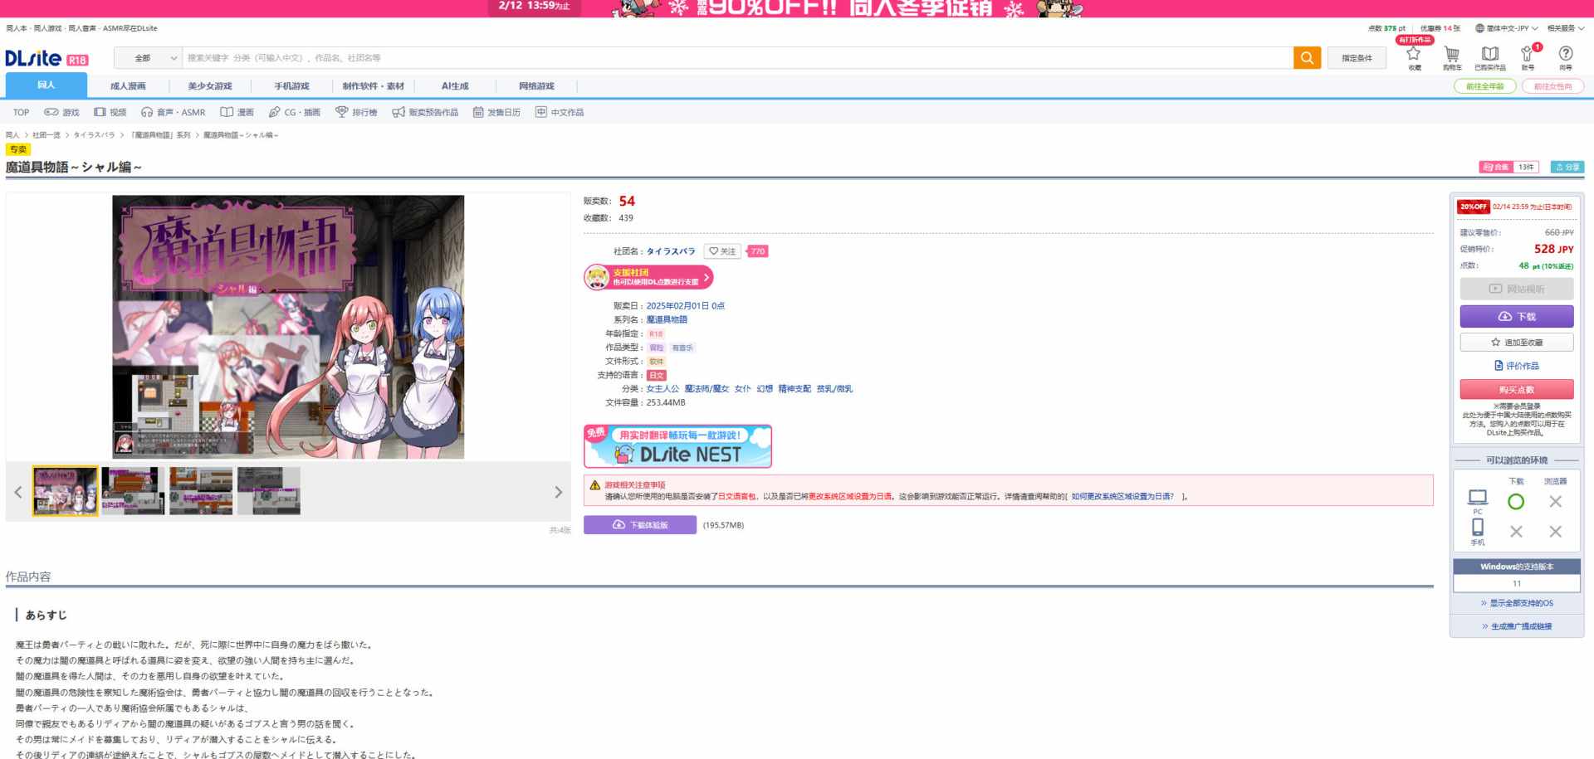
Task: Select the AI生成 tab
Action: 455,86
